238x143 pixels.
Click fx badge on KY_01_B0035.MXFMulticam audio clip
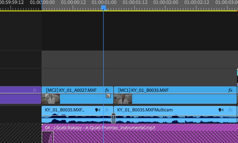click(x=230, y=110)
